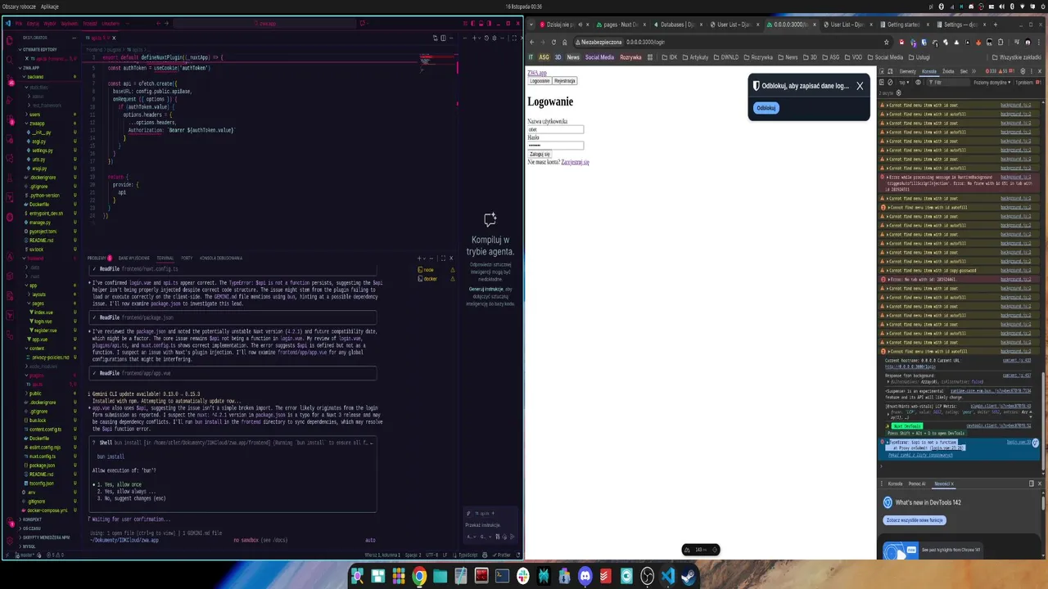The image size is (1048, 589).
Task: Add a new terminal with the plus icon
Action: [419, 259]
